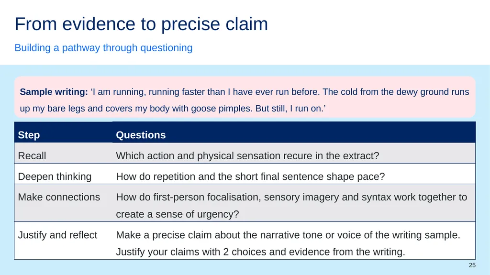Click the 'Make a precise claim' instruction line
The image size is (490, 275).
[288, 235]
